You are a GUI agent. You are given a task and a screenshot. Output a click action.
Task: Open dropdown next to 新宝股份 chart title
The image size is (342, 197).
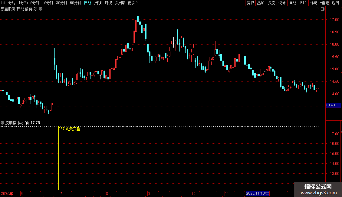pos(41,9)
